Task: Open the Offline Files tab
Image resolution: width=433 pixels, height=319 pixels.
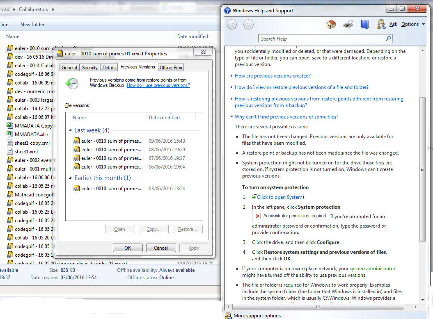Action: 171,68
